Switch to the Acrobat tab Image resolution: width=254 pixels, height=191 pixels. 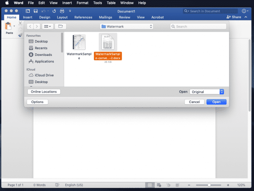click(158, 17)
